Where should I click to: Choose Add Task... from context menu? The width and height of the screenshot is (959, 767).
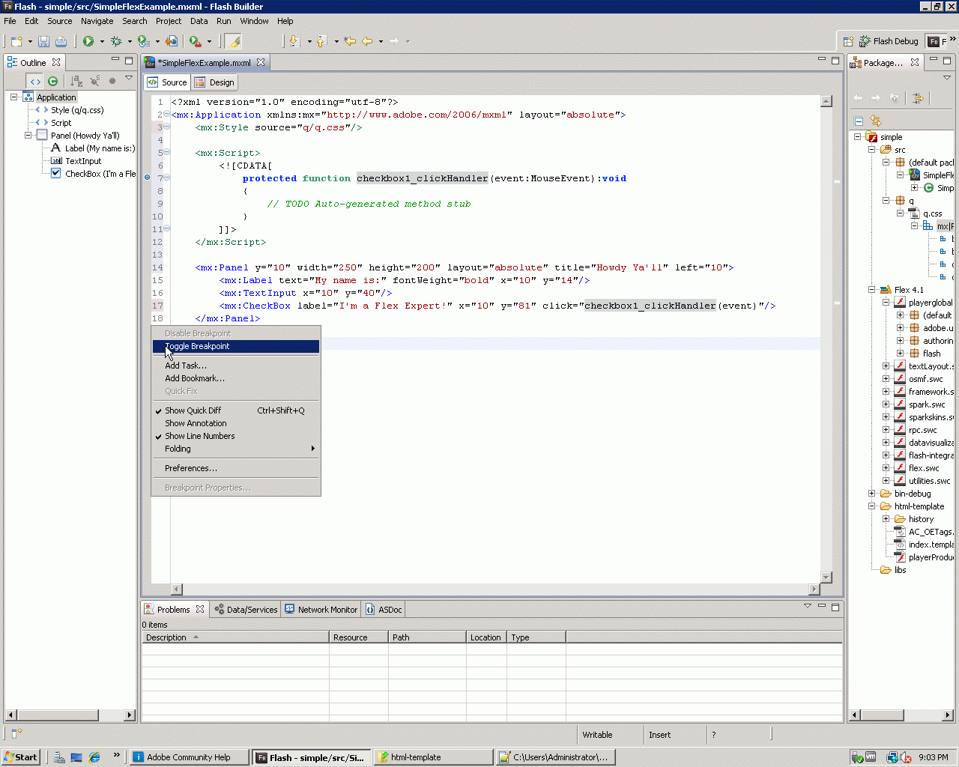236,366
